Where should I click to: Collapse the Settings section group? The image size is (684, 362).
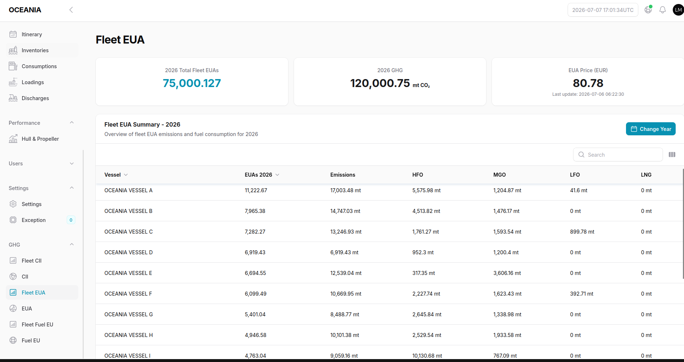(x=72, y=188)
